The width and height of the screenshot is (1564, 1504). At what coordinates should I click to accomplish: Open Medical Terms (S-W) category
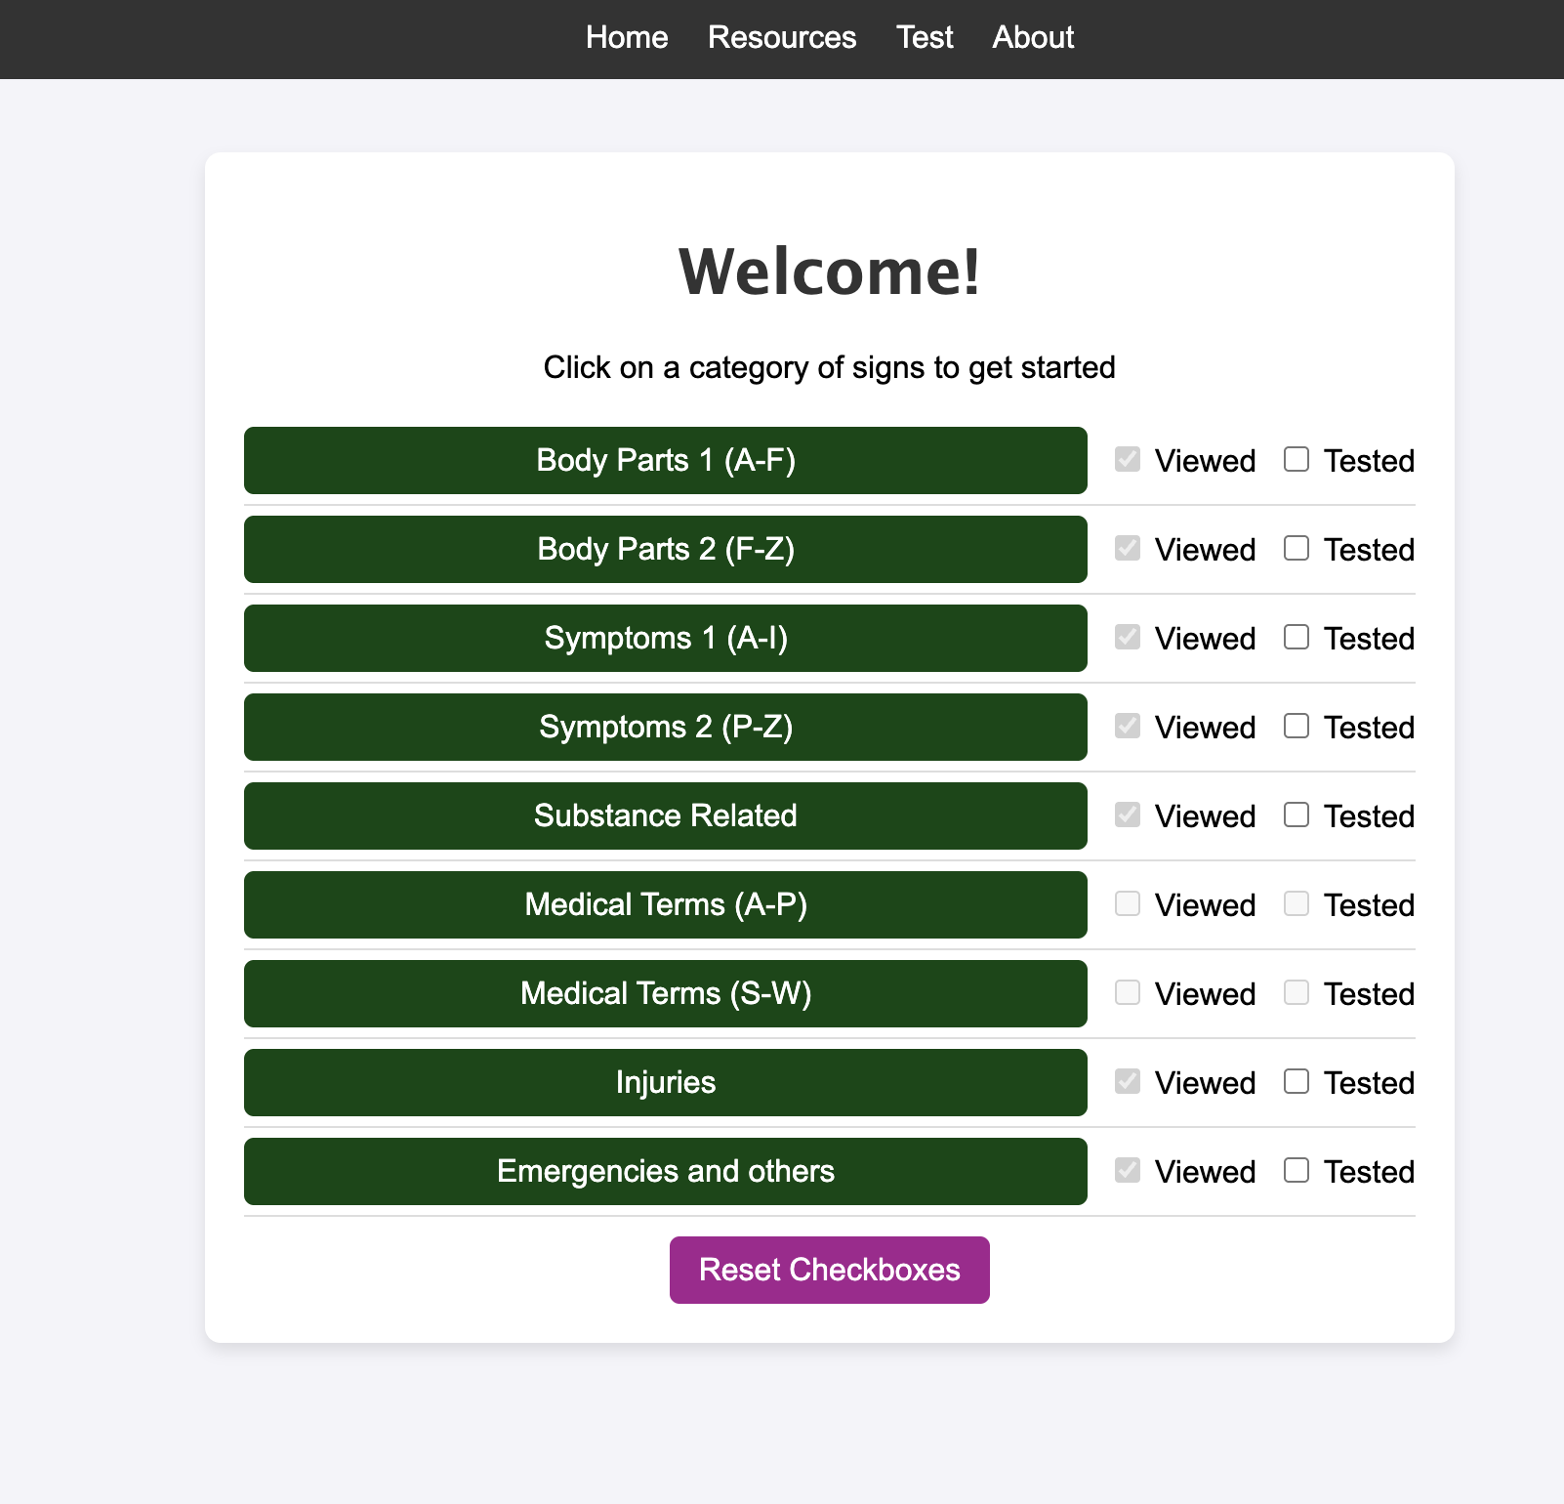coord(666,993)
